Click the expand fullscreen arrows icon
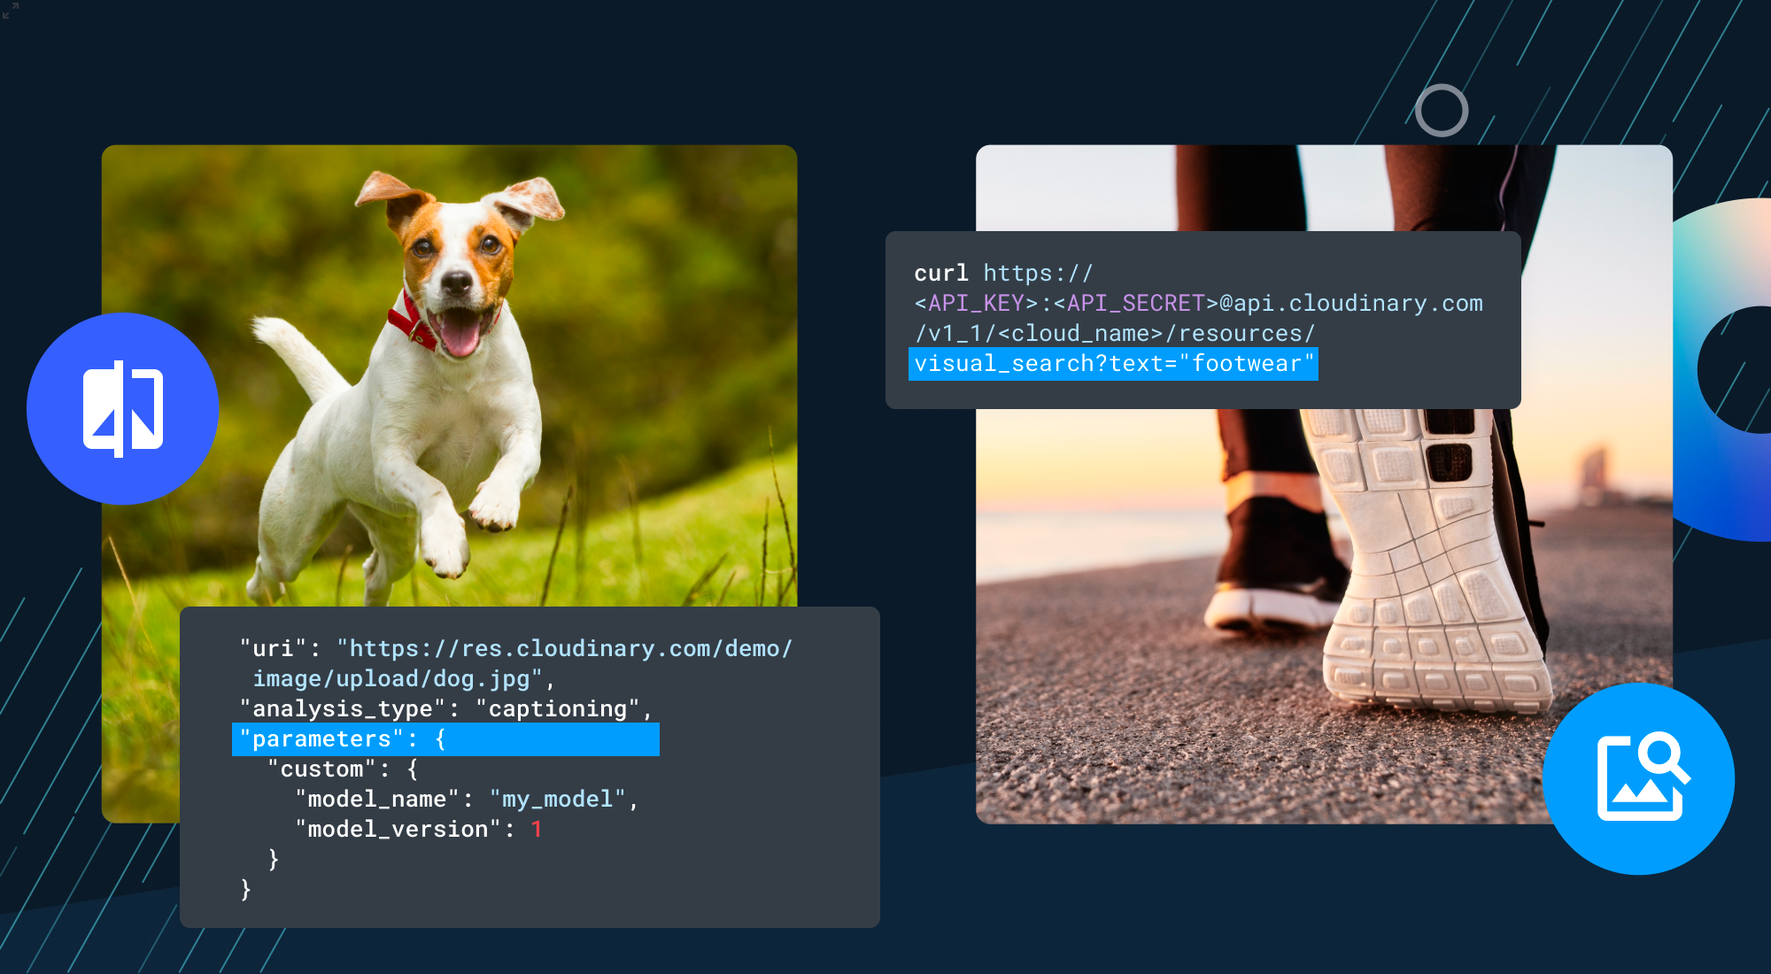This screenshot has height=974, width=1771. [10, 10]
